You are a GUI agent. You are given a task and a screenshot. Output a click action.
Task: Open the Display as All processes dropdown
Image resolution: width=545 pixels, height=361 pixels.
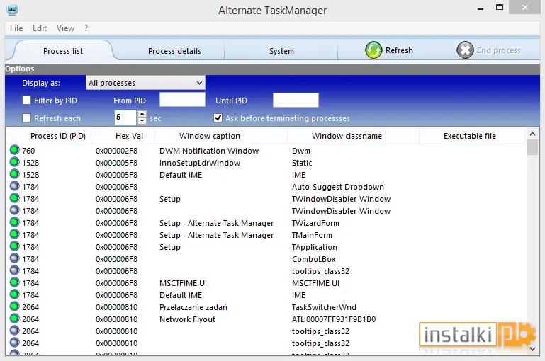145,83
